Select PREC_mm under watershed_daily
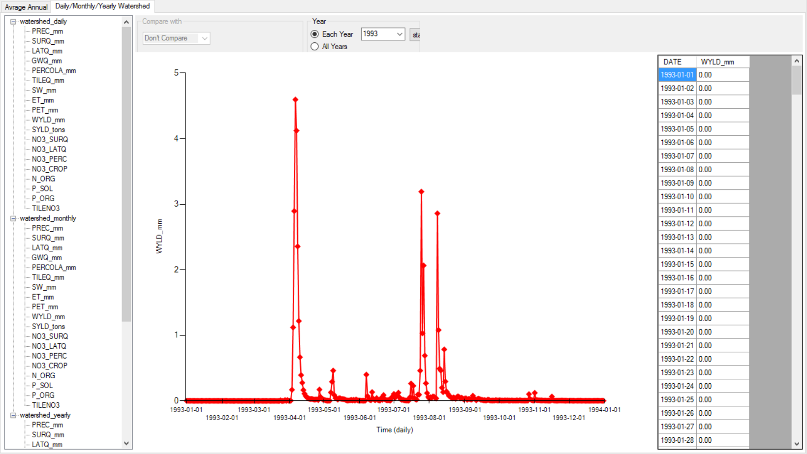The width and height of the screenshot is (807, 454). [47, 31]
